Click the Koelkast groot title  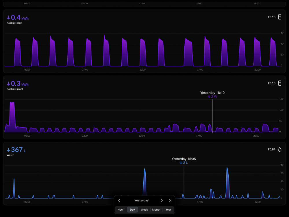pyautogui.click(x=15, y=89)
